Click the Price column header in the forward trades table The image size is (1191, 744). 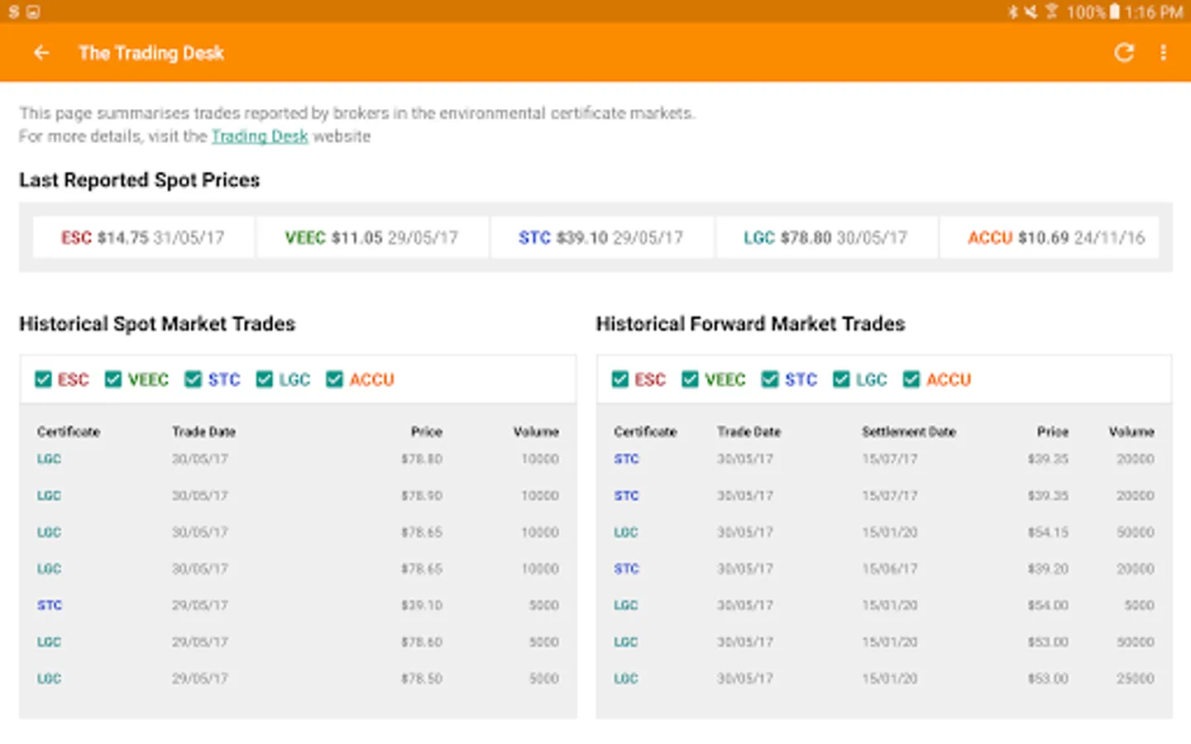pos(1053,432)
